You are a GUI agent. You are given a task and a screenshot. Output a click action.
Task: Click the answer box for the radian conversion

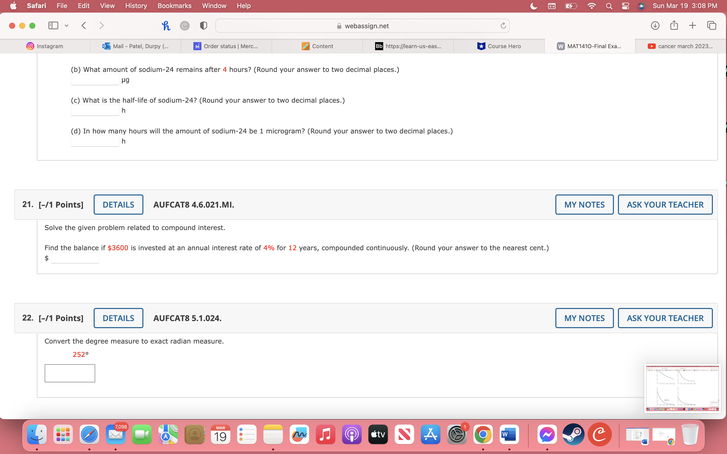coord(70,373)
